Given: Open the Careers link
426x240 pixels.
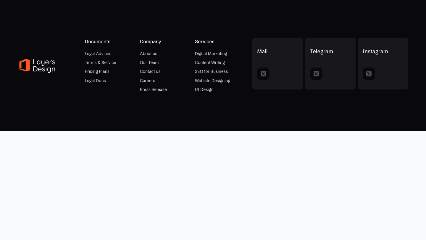Looking at the screenshot, I should point(147,81).
